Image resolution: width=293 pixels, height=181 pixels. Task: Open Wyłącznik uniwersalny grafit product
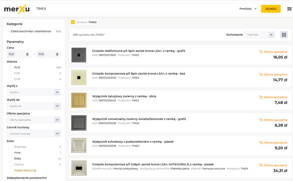coord(139,119)
